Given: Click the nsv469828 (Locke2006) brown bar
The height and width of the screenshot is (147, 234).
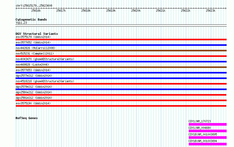Looking at the screenshot, I should (121, 67).
